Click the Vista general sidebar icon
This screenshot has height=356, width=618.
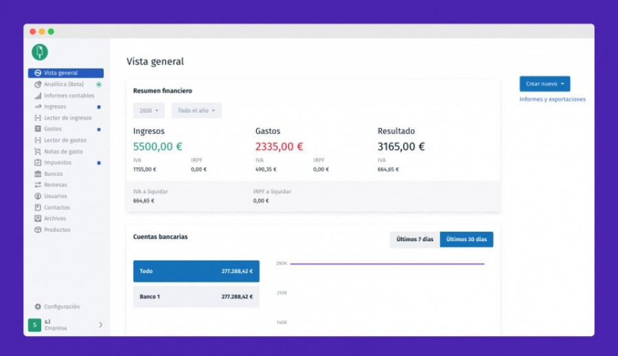(38, 73)
